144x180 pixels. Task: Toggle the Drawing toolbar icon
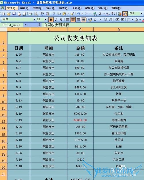[125, 14]
